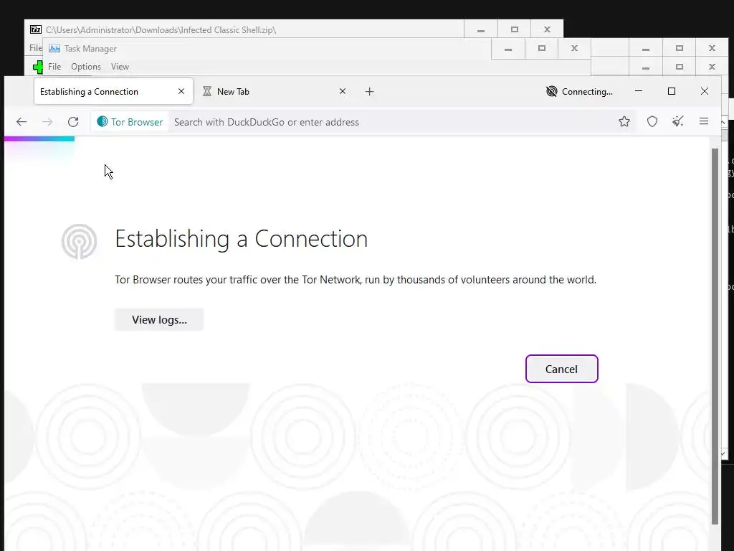Click the 7-Zip File menu

(36, 48)
